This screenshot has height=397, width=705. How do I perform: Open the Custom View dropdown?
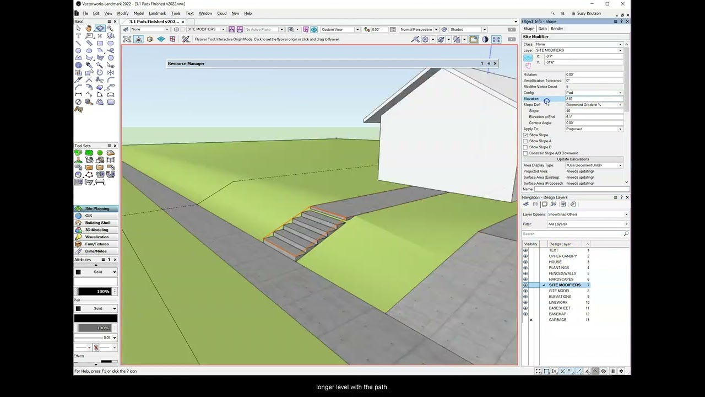click(340, 29)
